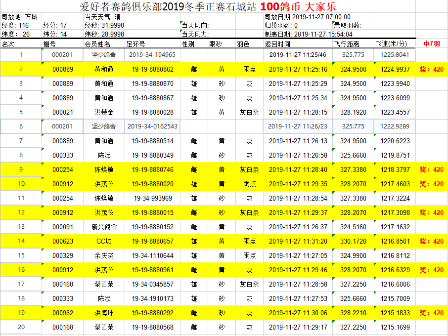Select the '飞行距离' column header

pos(347,44)
